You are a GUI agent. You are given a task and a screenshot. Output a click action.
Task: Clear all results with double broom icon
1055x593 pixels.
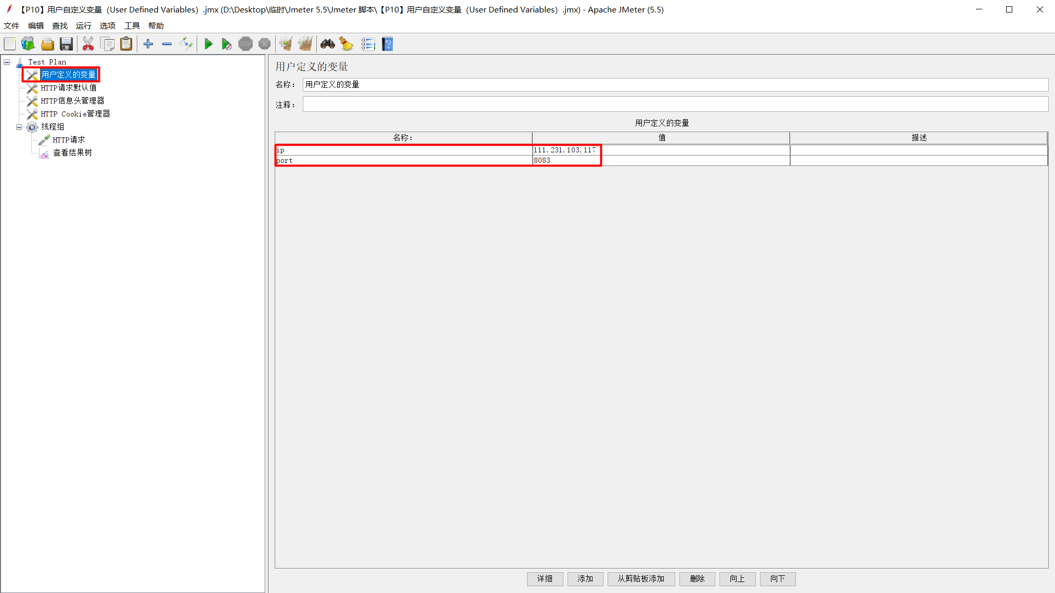[305, 44]
